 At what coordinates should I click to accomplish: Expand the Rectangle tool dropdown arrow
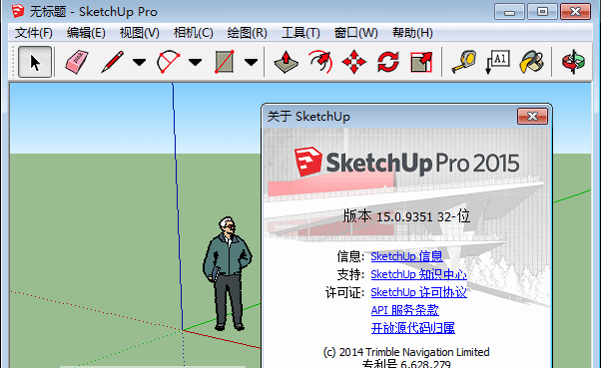coord(251,62)
